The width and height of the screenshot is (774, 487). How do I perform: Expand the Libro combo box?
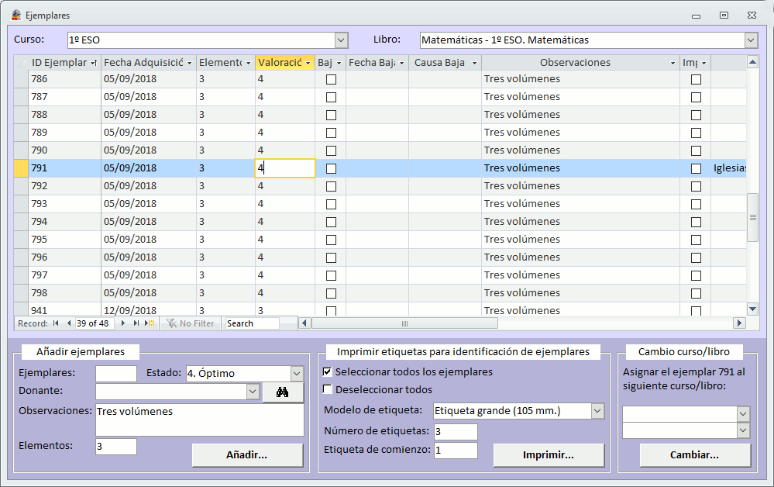(x=750, y=40)
